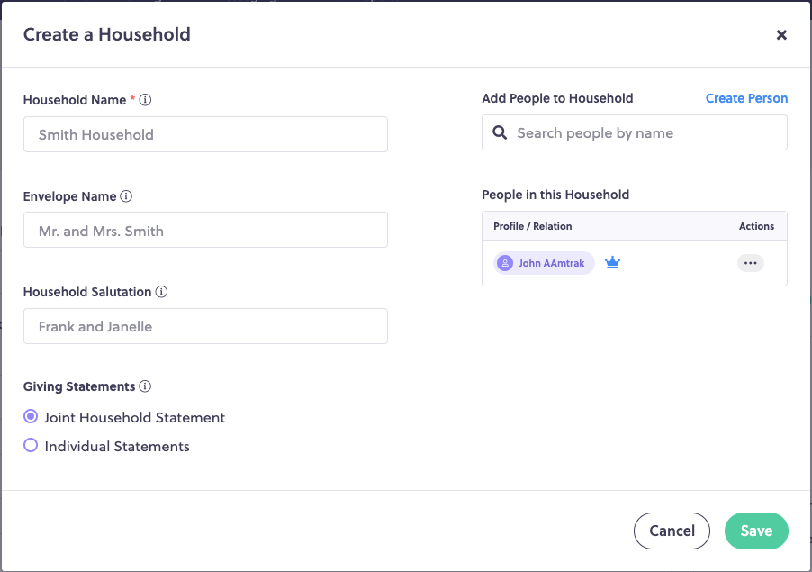Open the John AAmtrak profile chip
The image size is (812, 572).
[x=544, y=263]
